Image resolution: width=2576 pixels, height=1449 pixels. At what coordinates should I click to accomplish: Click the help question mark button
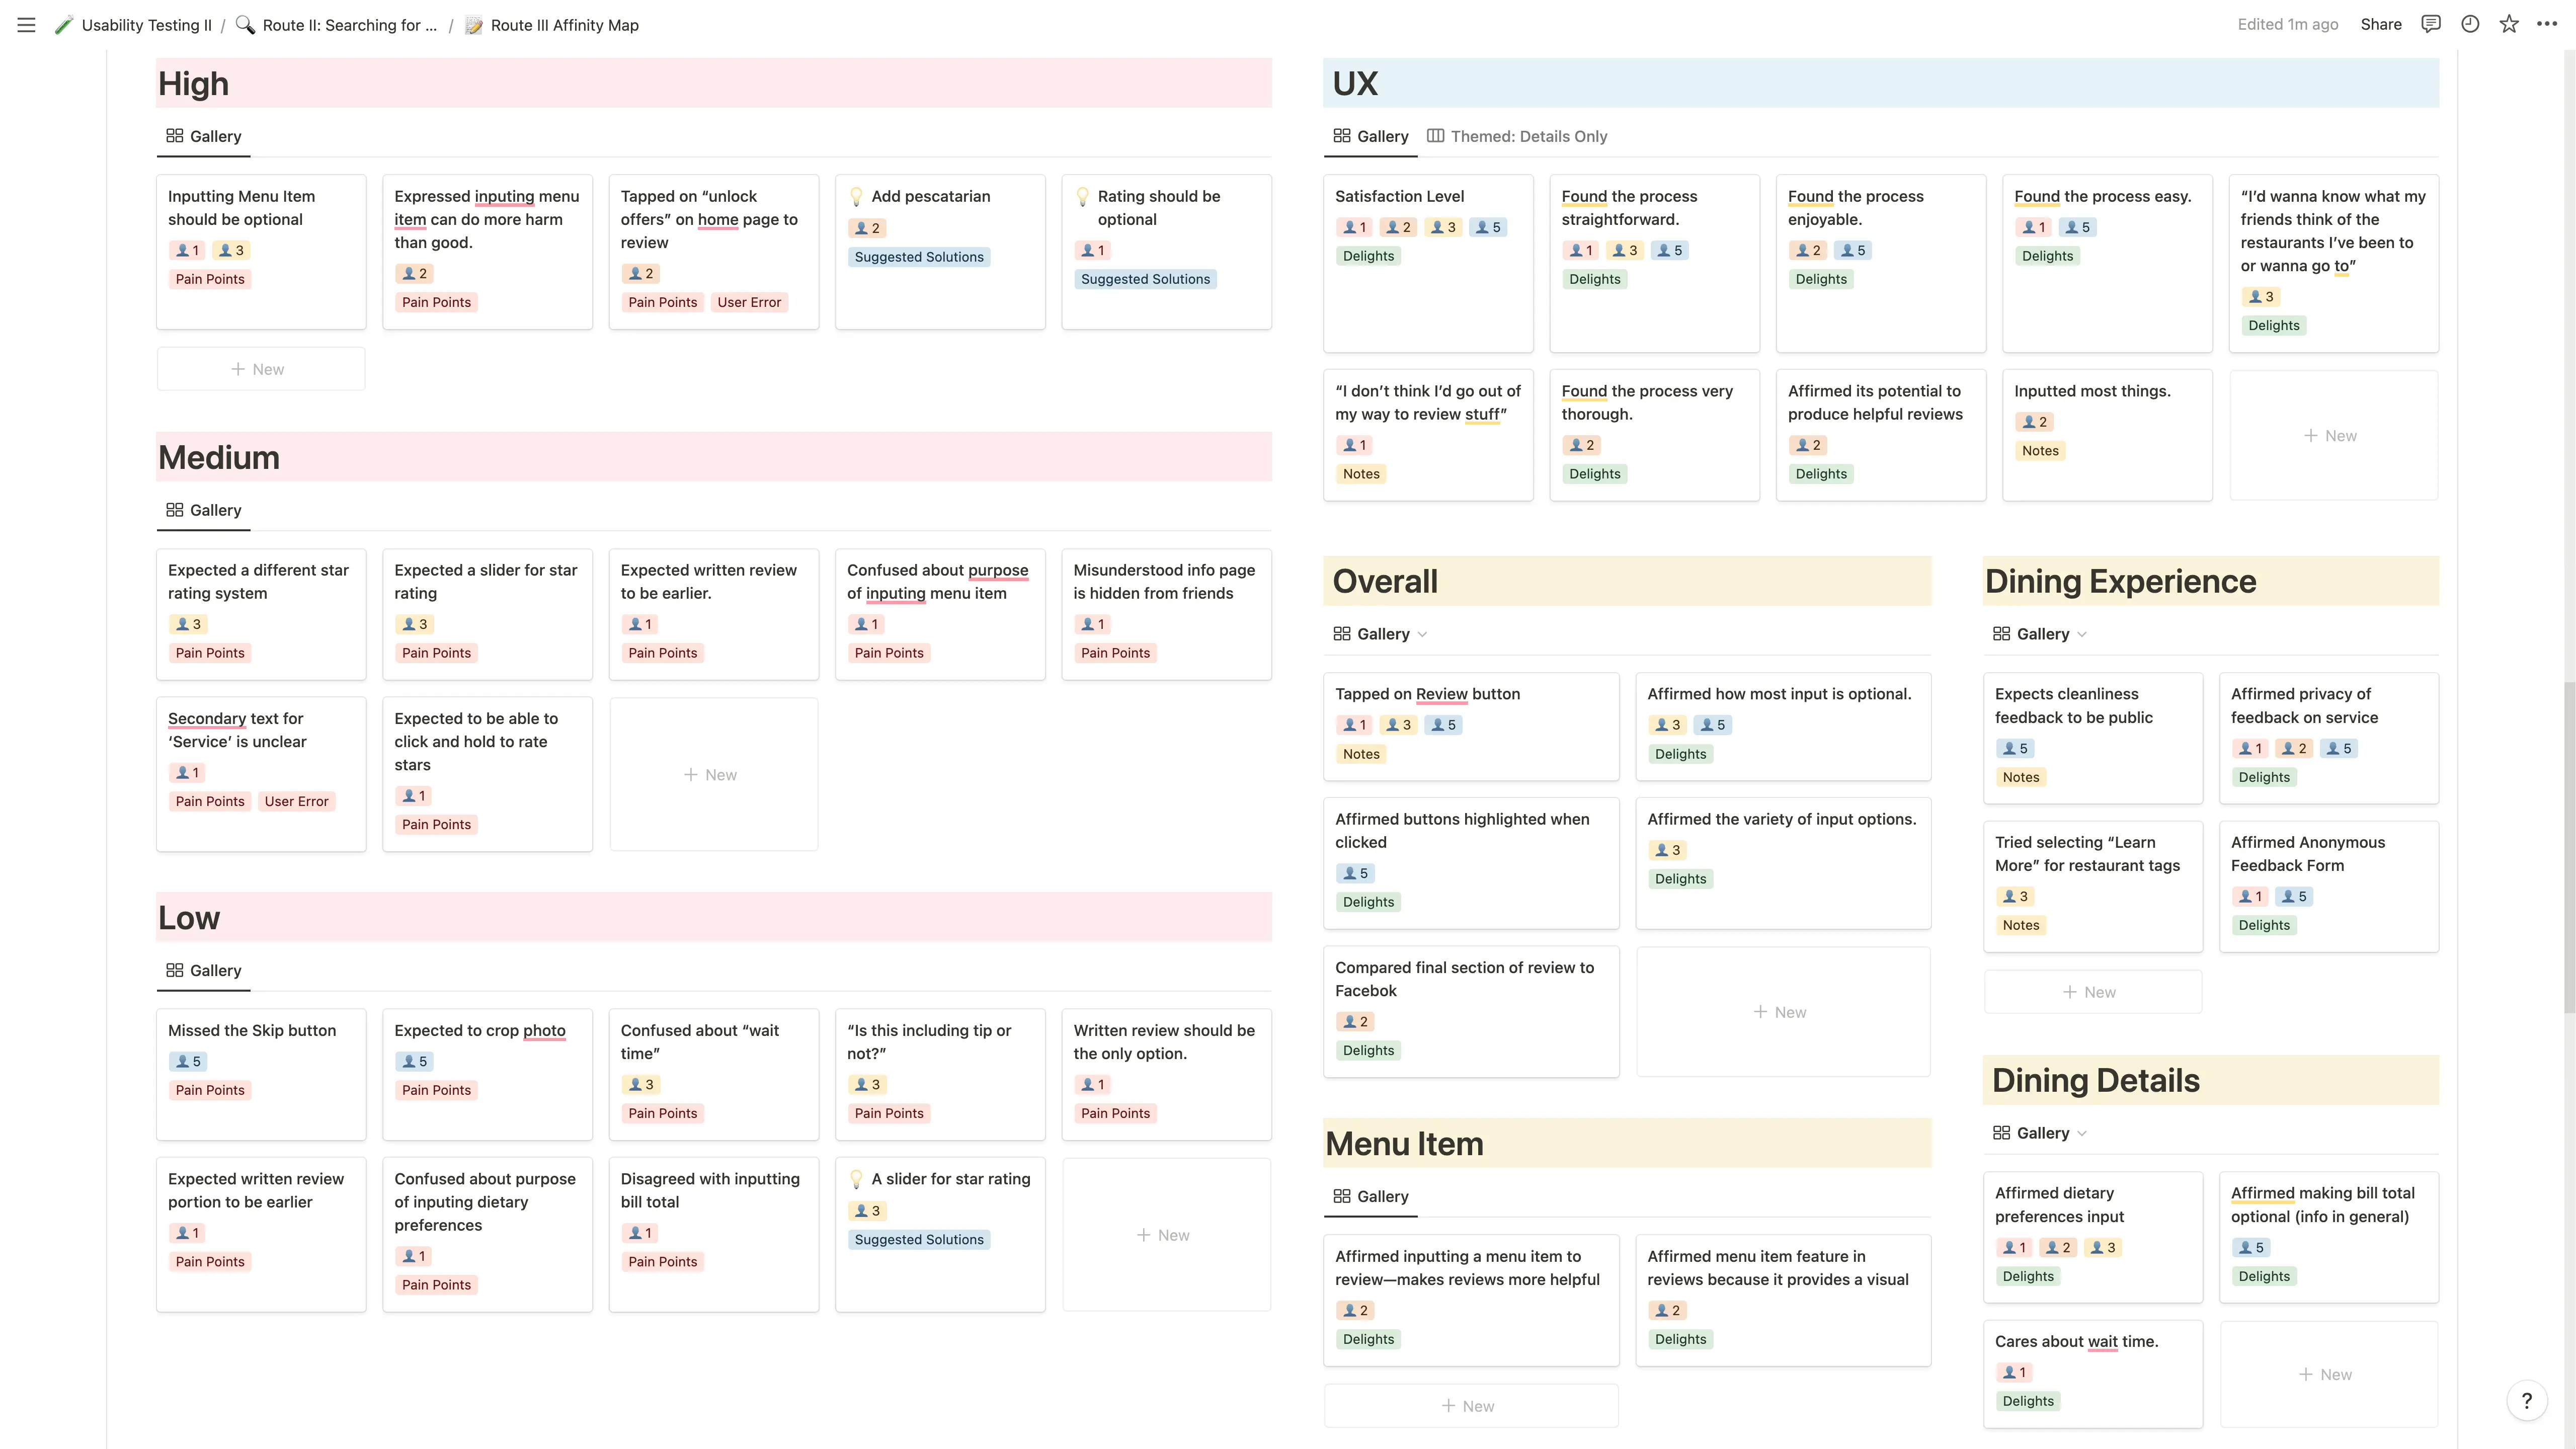(x=2526, y=1400)
